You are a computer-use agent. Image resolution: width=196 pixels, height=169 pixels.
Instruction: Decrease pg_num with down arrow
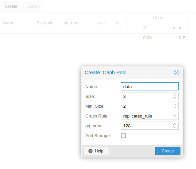coord(175,127)
